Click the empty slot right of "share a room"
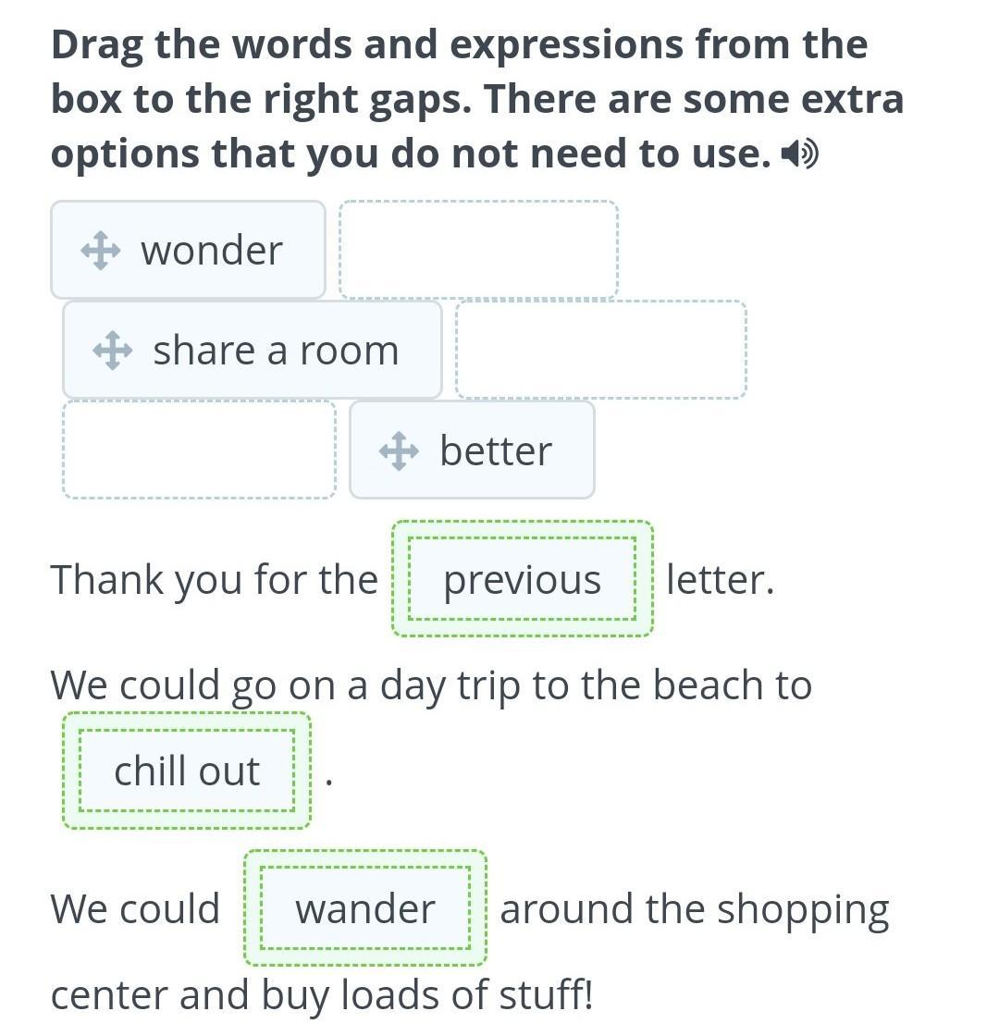Screen dimensions: 999x1036 point(601,350)
